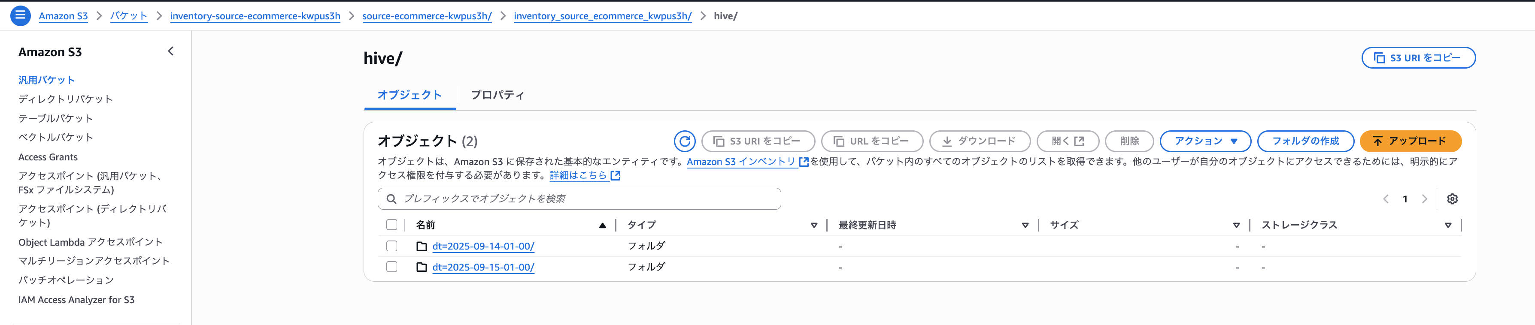Click フォルダ type cell of dt=2025-09-14-01-00/
The width and height of the screenshot is (1535, 325).
tap(646, 246)
